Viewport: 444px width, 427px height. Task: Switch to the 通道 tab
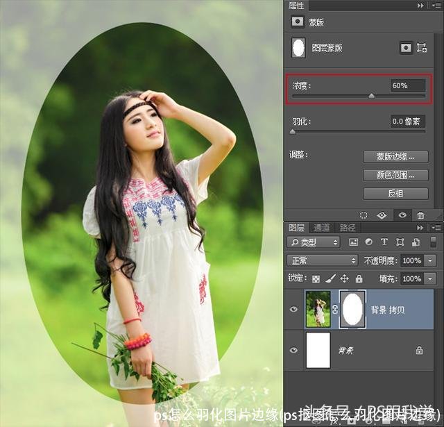[322, 228]
